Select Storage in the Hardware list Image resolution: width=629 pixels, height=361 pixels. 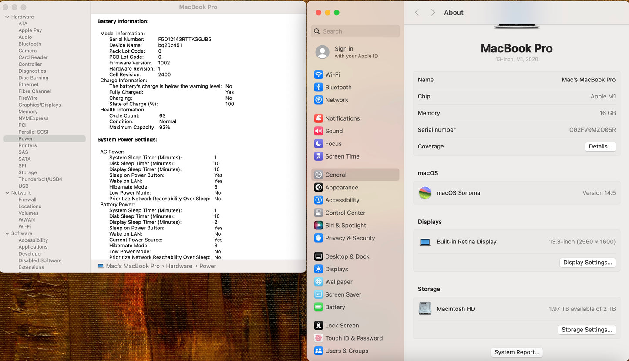27,172
